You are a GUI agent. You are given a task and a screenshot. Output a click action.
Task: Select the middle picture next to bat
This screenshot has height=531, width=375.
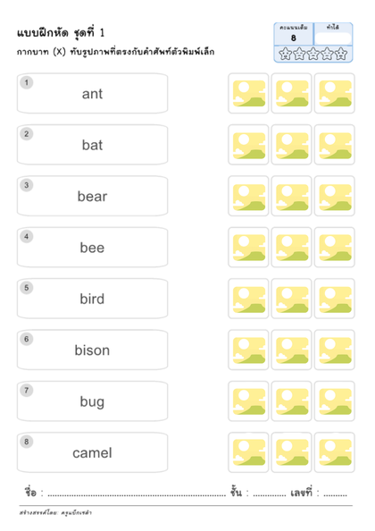pos(291,145)
